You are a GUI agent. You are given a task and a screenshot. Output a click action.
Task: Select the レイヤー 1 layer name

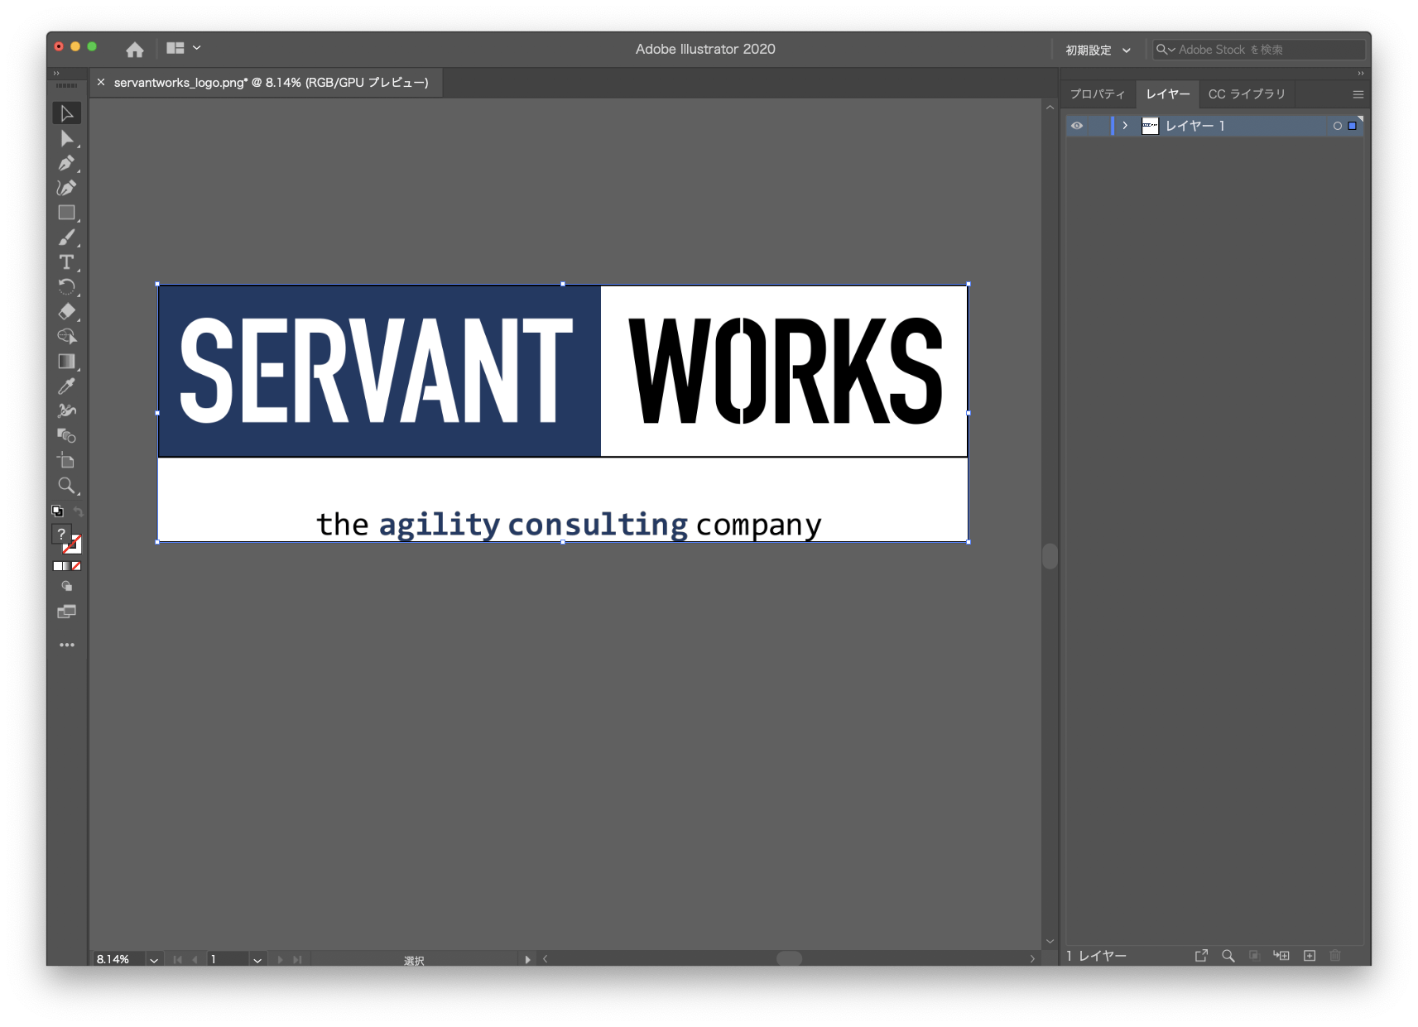coord(1195,126)
